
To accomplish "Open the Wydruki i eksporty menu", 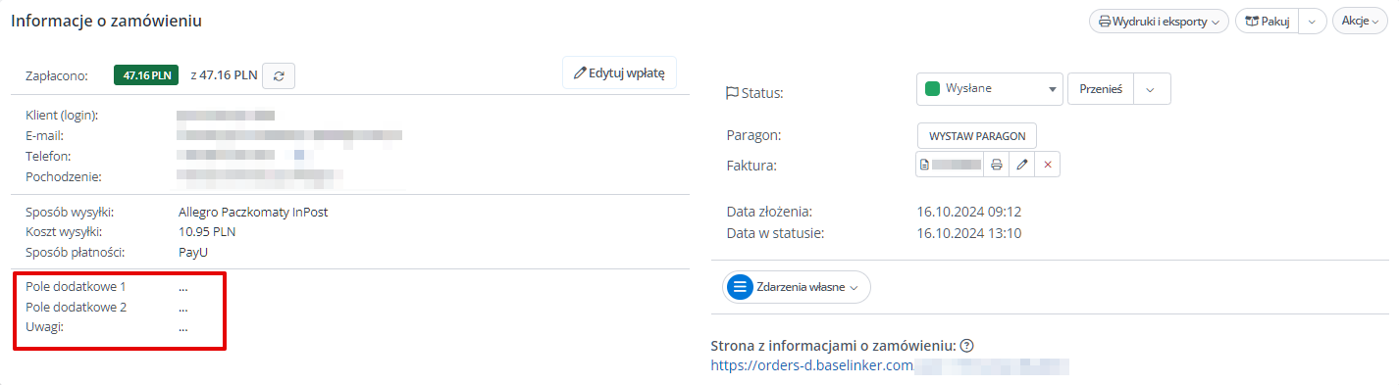I will [1159, 21].
